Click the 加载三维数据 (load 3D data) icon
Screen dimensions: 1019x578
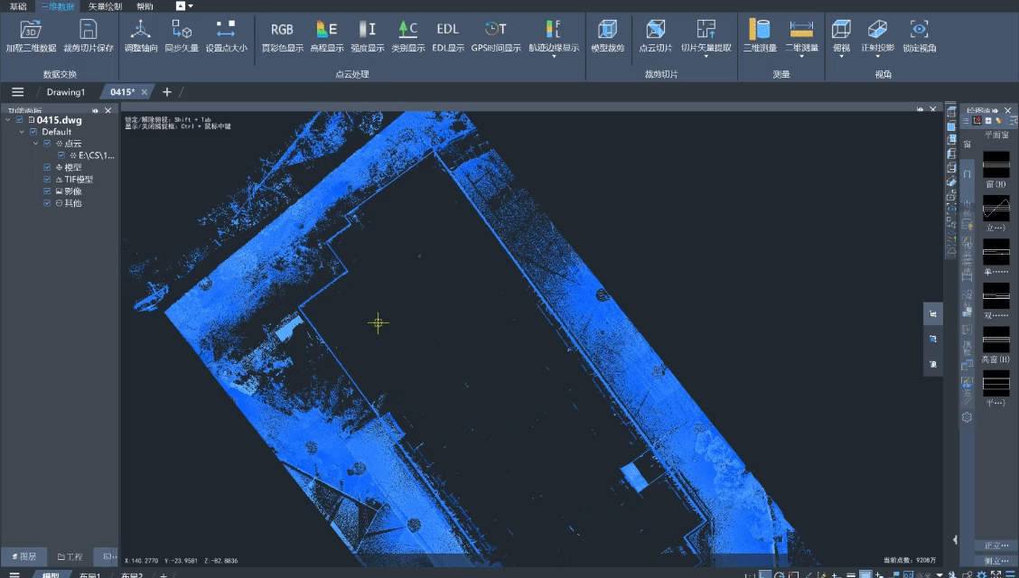click(30, 30)
